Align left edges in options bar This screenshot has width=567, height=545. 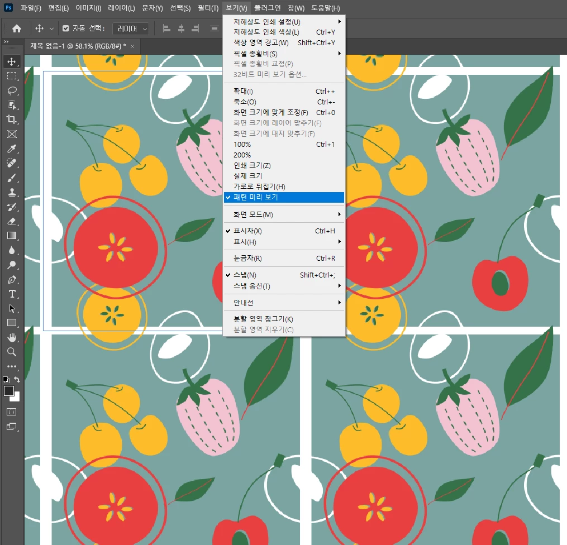166,28
